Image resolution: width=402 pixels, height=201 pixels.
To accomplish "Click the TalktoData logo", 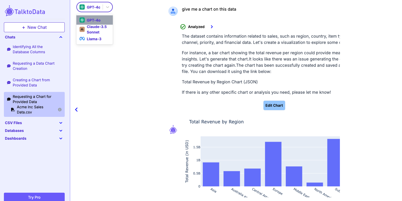I will (x=25, y=11).
